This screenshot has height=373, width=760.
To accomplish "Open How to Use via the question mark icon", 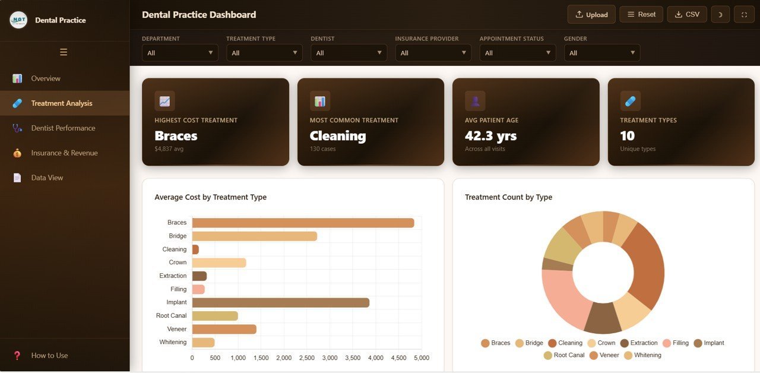I will (16, 355).
